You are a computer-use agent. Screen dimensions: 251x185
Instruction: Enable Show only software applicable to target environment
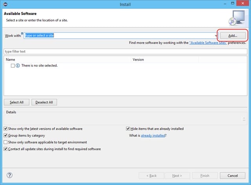[5, 142]
